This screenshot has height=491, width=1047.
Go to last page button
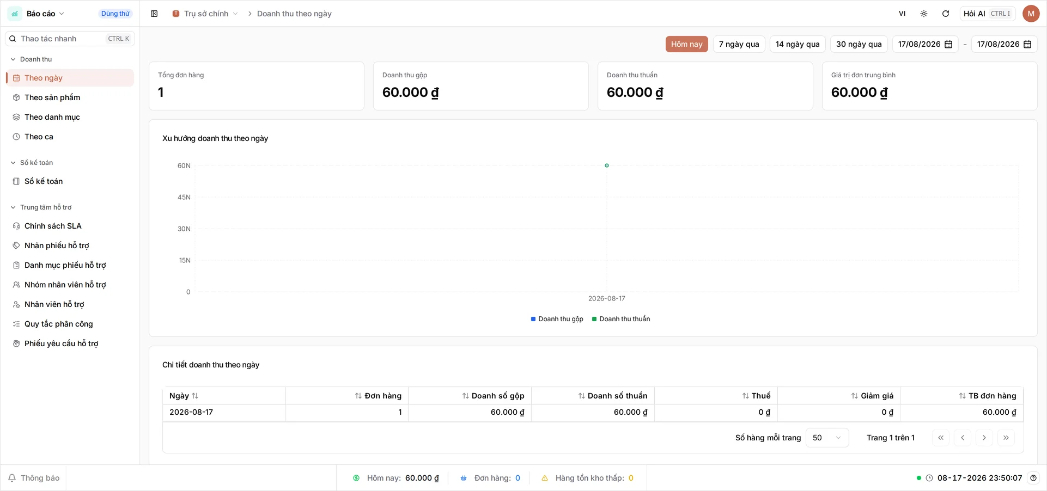click(x=1006, y=438)
